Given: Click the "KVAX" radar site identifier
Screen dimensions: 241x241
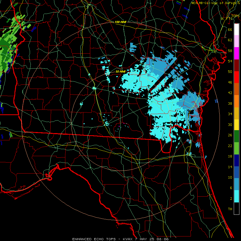Looking at the screenshot, I should tap(128, 239).
